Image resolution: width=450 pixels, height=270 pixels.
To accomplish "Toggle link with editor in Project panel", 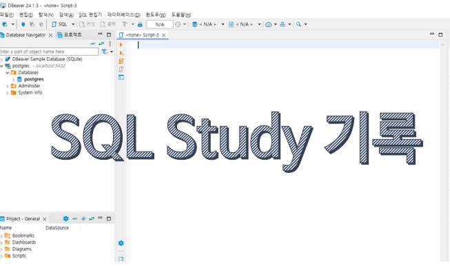I will [x=92, y=218].
